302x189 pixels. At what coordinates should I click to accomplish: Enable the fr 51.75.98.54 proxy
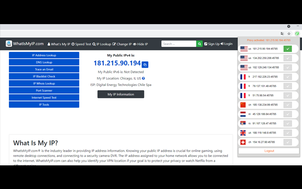tap(287, 95)
